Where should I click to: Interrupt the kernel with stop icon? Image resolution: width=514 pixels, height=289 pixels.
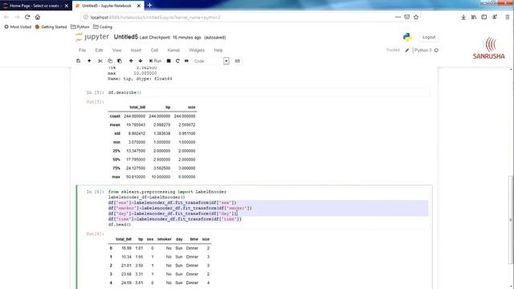point(169,61)
